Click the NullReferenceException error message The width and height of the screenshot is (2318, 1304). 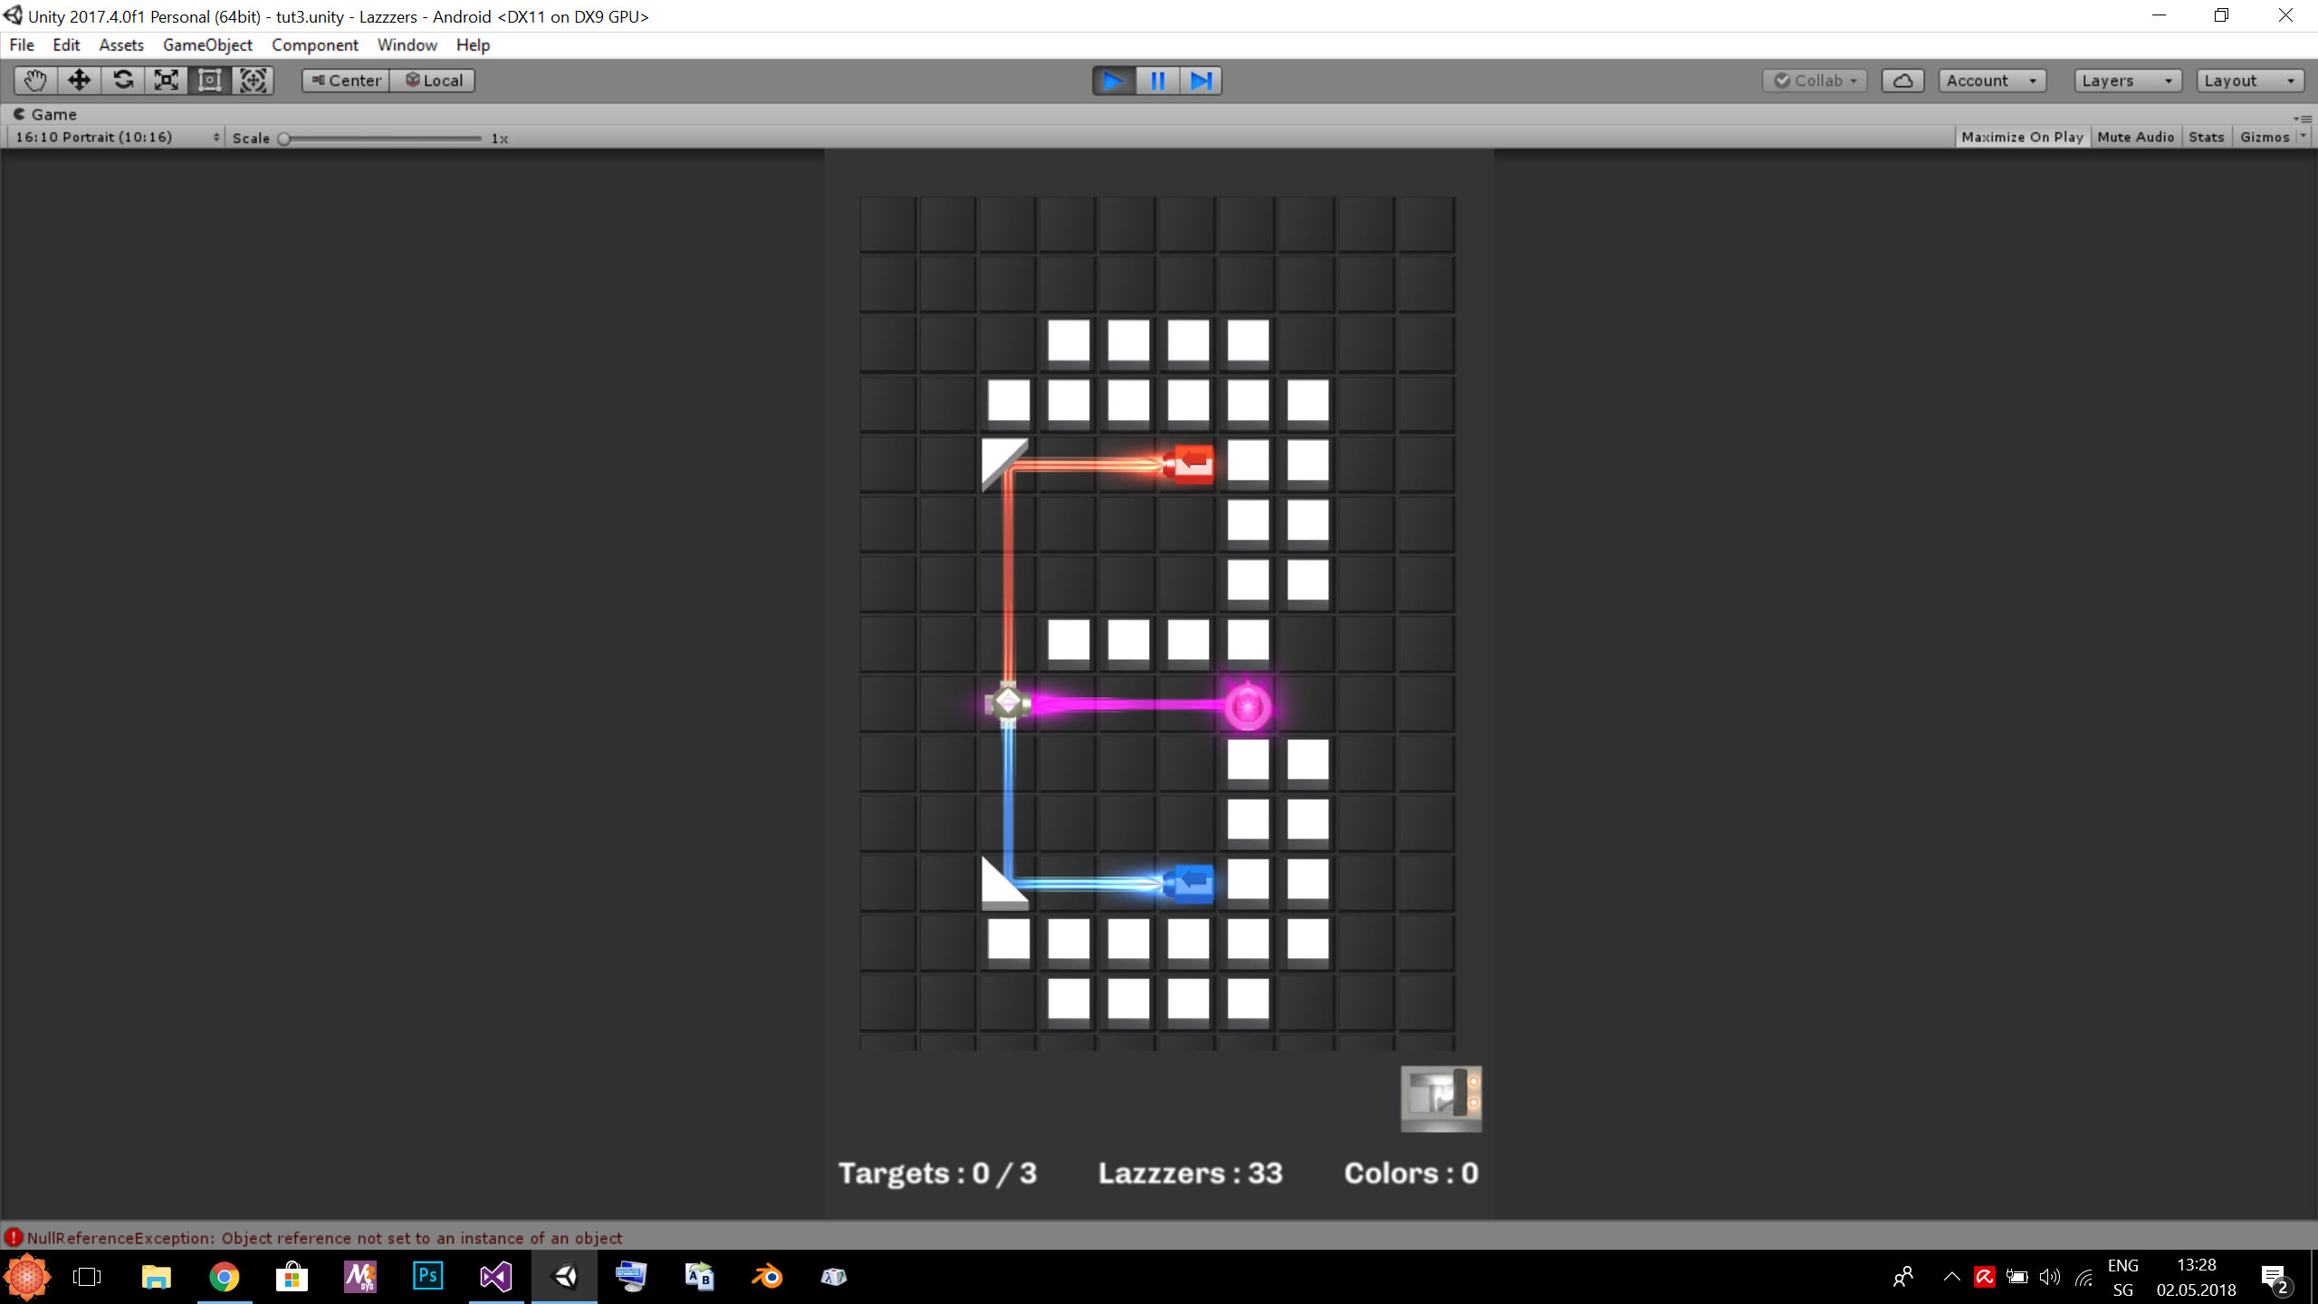click(x=324, y=1238)
